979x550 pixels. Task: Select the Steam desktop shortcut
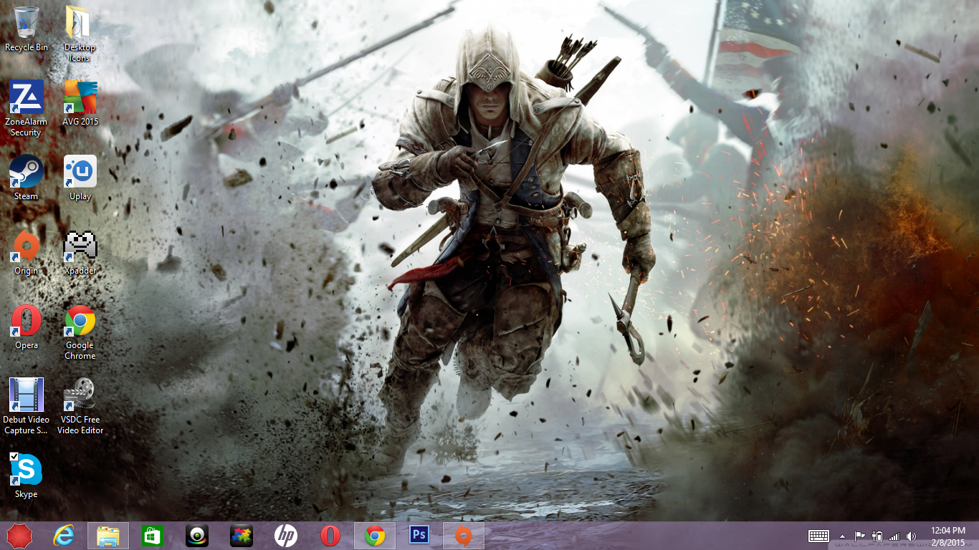pos(27,173)
